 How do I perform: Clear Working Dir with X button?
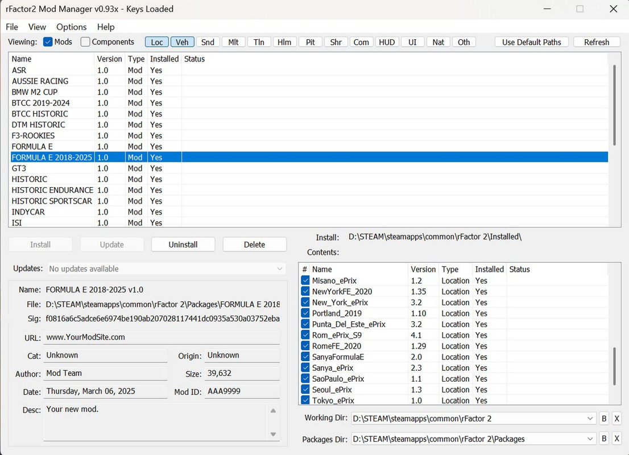click(x=617, y=419)
